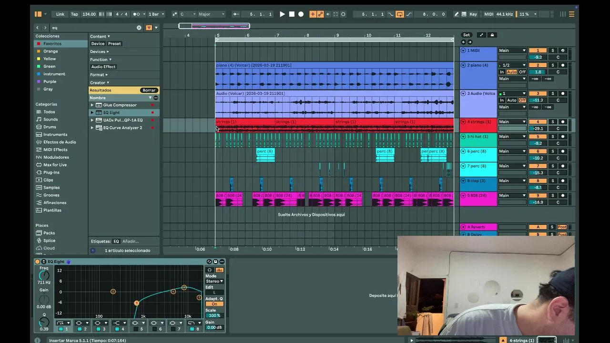The image size is (610, 343).
Task: Click the Tap tempo button
Action: [x=74, y=14]
